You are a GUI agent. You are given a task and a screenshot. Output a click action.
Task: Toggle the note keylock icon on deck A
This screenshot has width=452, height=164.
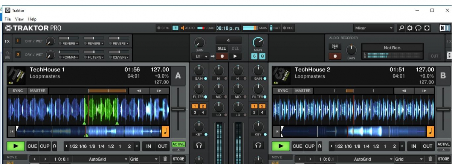[166, 131]
